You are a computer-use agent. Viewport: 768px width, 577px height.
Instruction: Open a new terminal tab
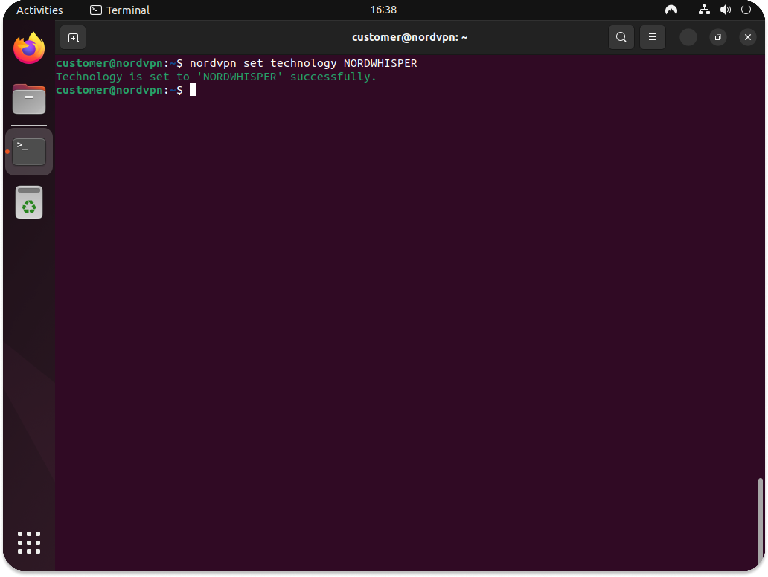click(x=73, y=38)
